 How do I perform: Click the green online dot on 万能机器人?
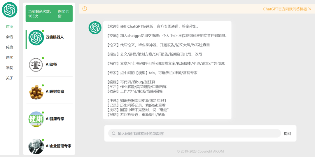[43, 31]
